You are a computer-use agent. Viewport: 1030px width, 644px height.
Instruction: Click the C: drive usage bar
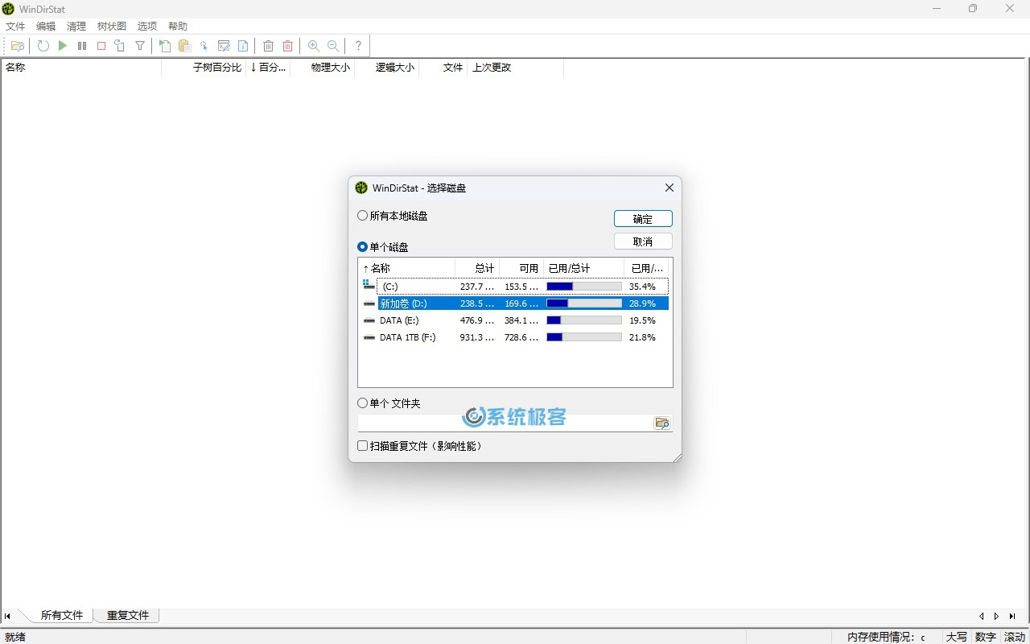tap(584, 286)
